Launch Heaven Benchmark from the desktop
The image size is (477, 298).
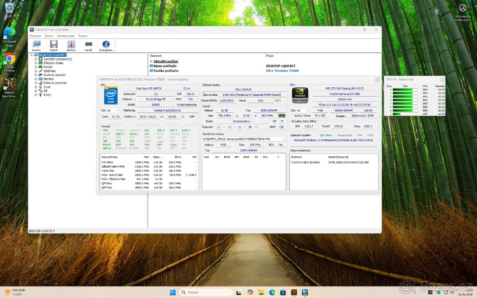click(9, 85)
